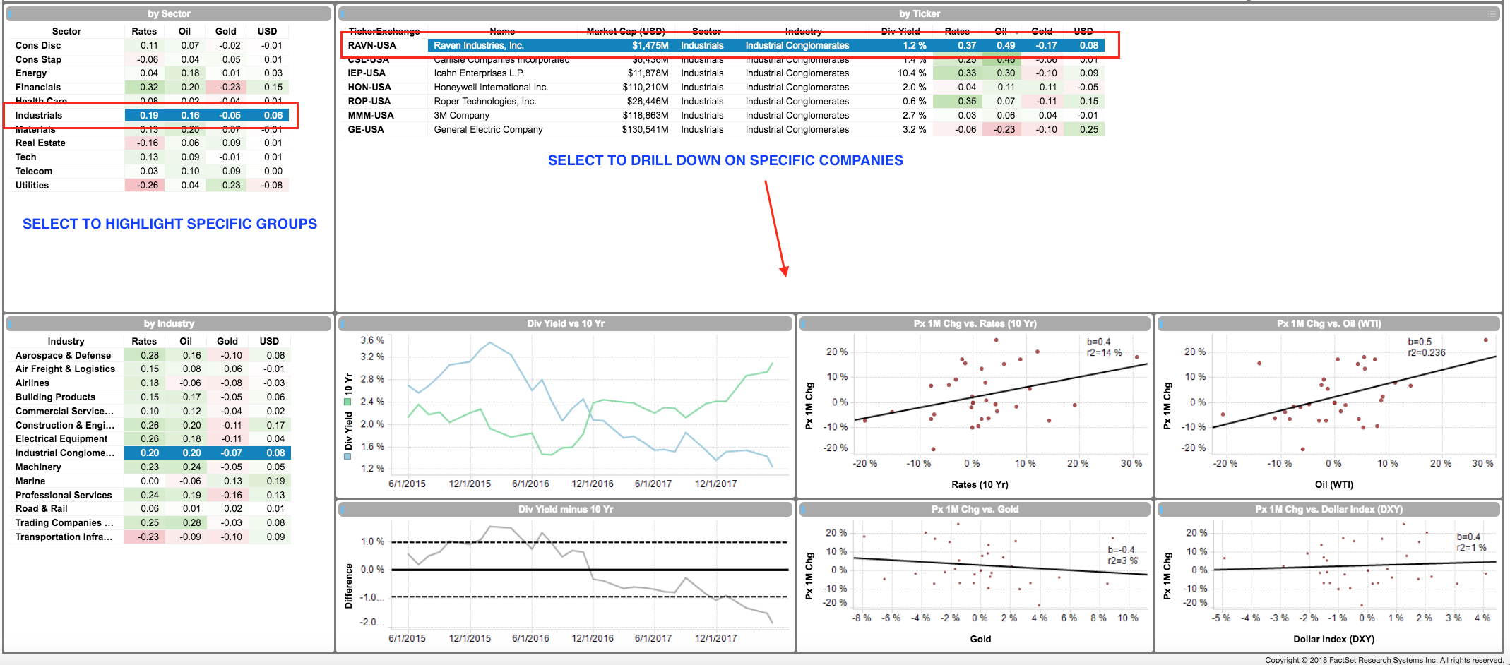Click the Px 1M Chg vs. Rates (10 Yr) title
The width and height of the screenshot is (1510, 665).
coord(975,323)
